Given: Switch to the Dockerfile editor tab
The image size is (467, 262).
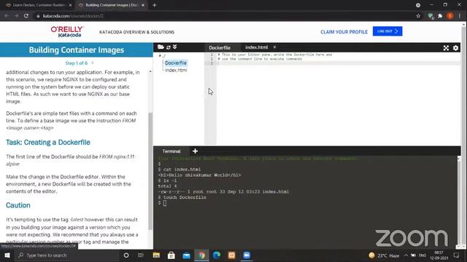Looking at the screenshot, I should (220, 47).
